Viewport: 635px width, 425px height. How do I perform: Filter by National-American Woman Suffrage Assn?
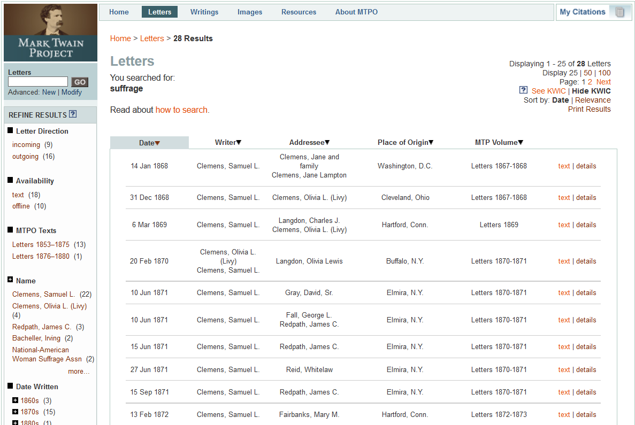[x=47, y=354]
